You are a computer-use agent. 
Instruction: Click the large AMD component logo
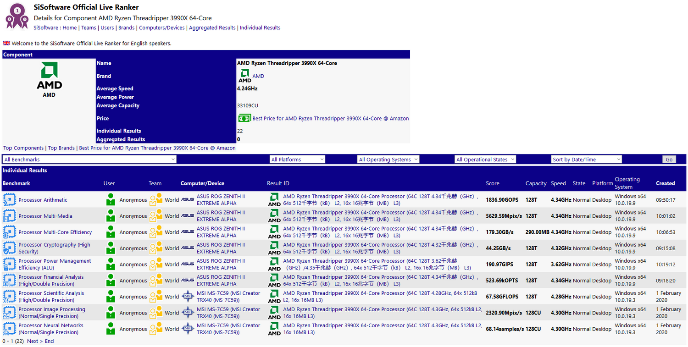point(49,76)
